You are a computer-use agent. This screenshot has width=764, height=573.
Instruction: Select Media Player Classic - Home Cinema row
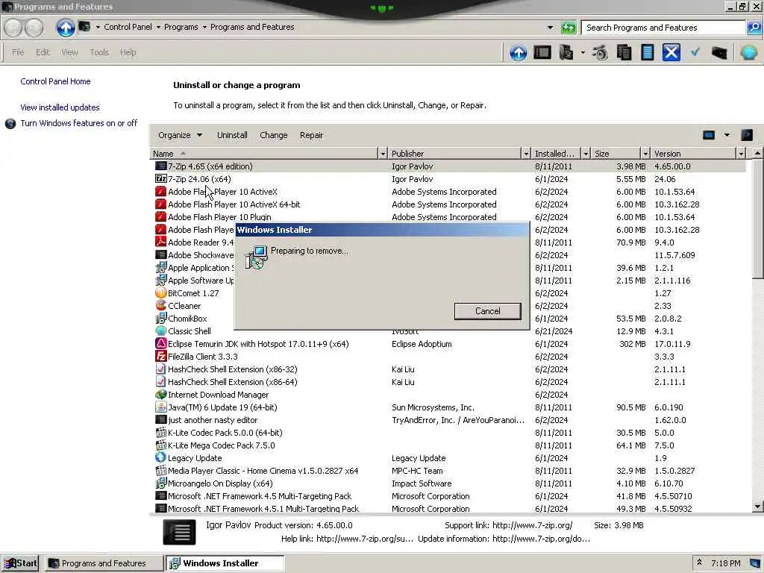click(x=448, y=471)
